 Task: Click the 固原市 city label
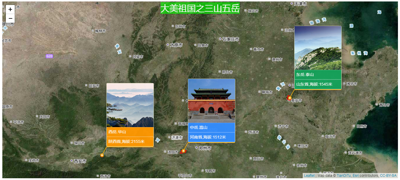tap(8, 107)
